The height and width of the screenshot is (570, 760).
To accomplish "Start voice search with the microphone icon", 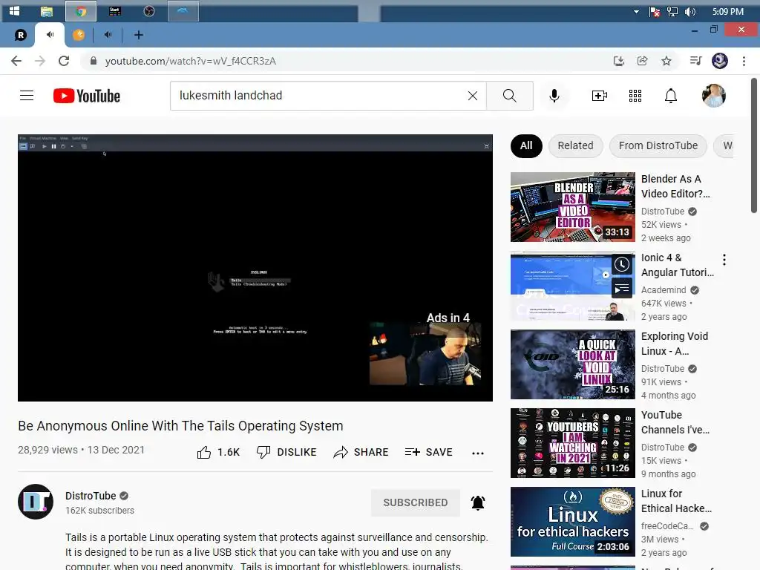I will 554,96.
